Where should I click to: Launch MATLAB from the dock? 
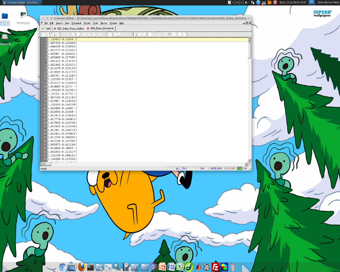[198, 267]
